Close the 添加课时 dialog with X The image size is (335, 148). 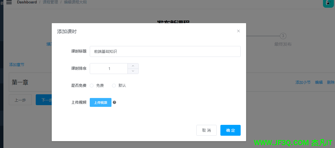[238, 31]
